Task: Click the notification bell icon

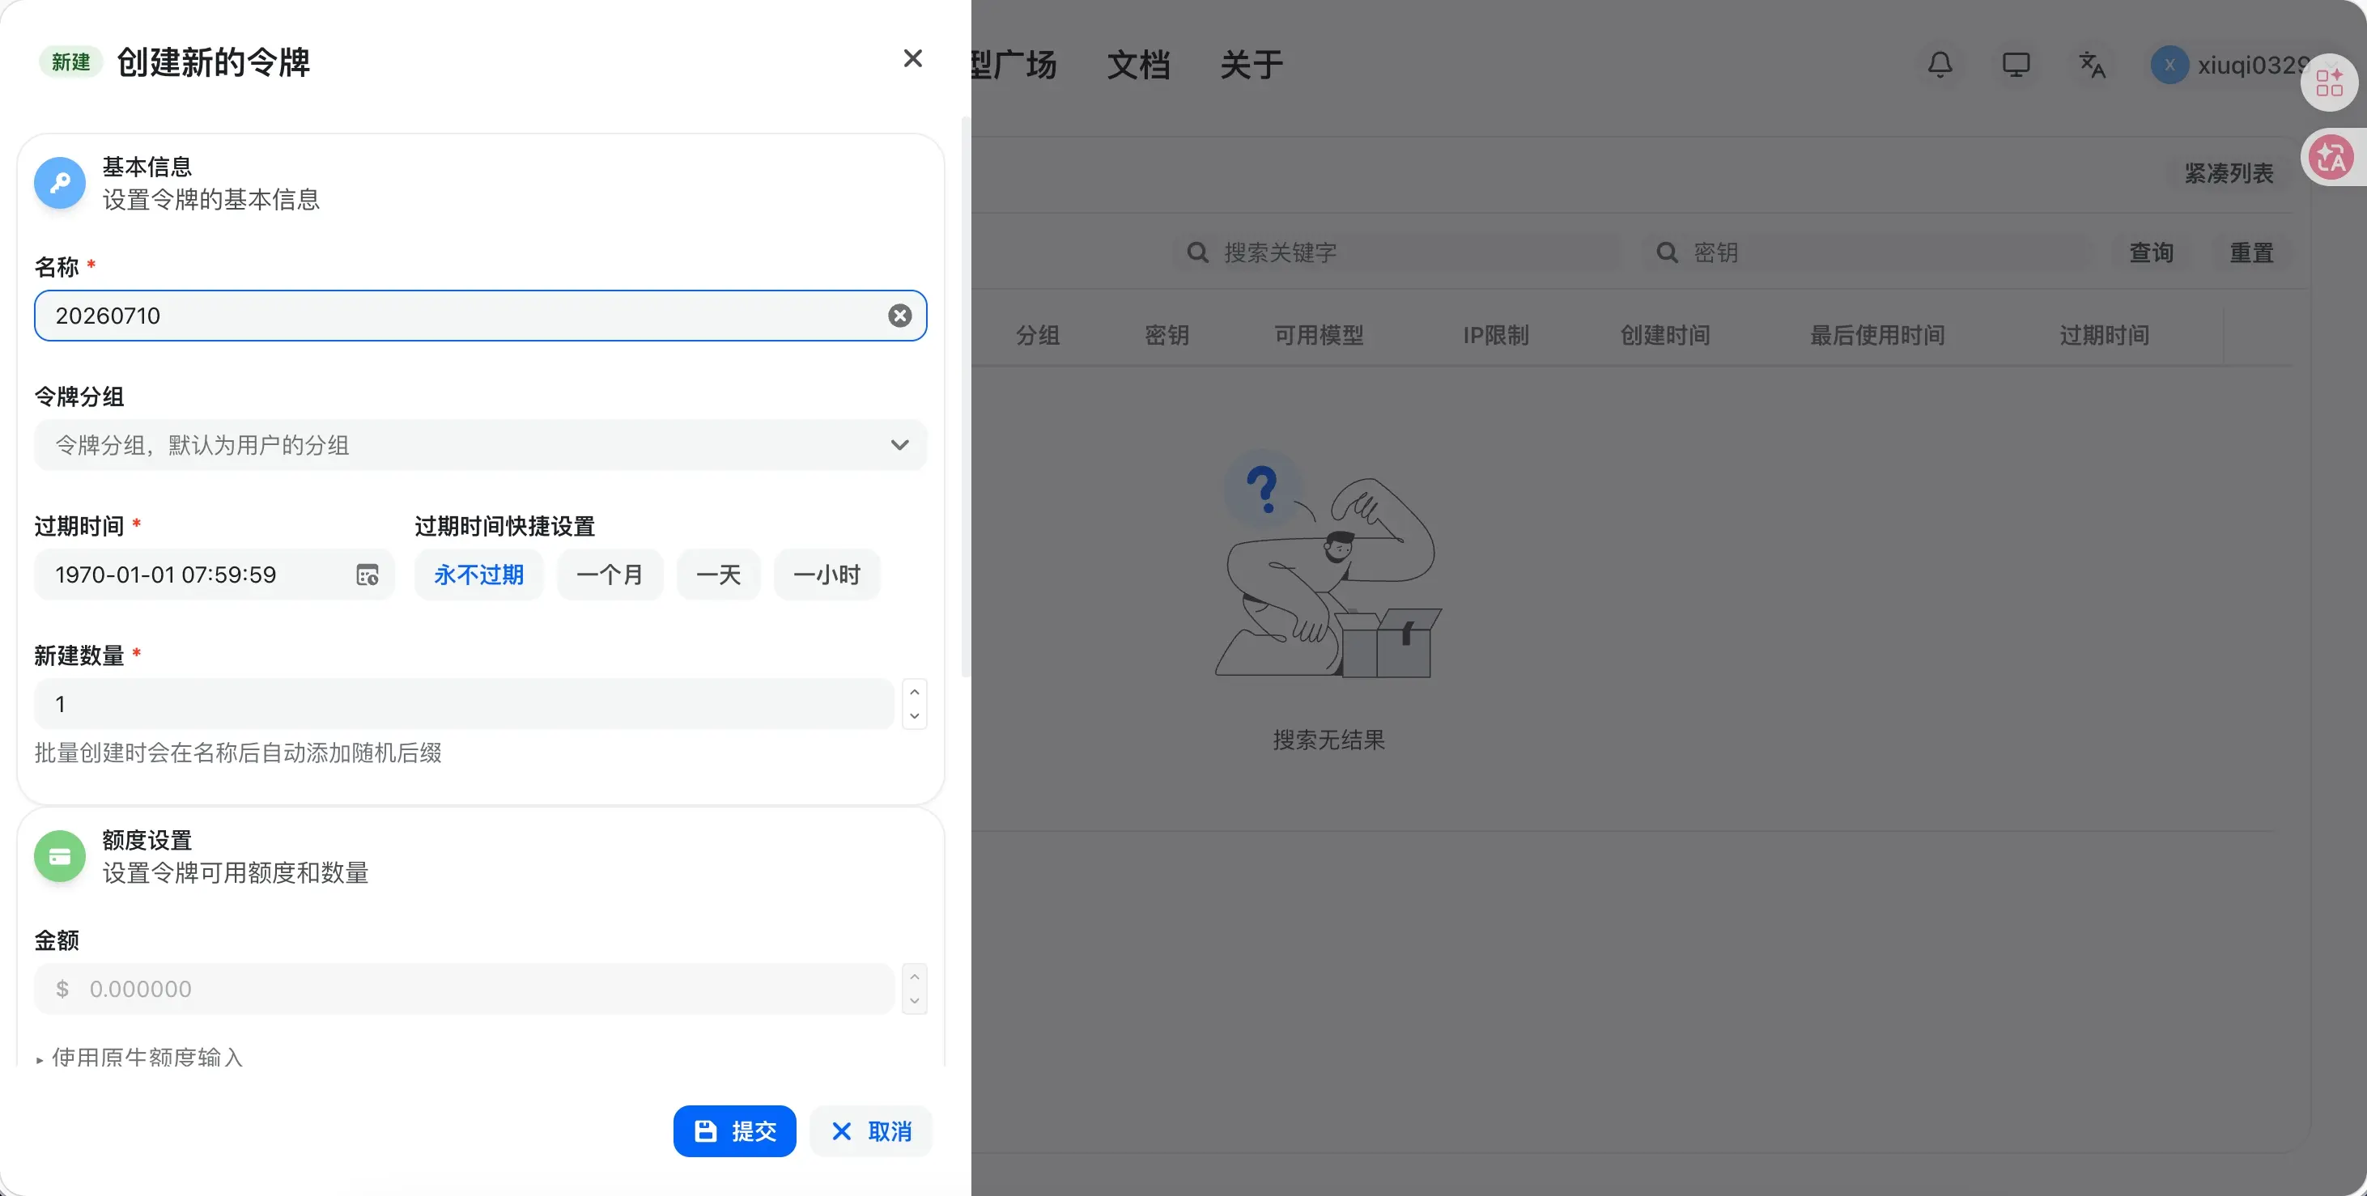Action: 1940,66
